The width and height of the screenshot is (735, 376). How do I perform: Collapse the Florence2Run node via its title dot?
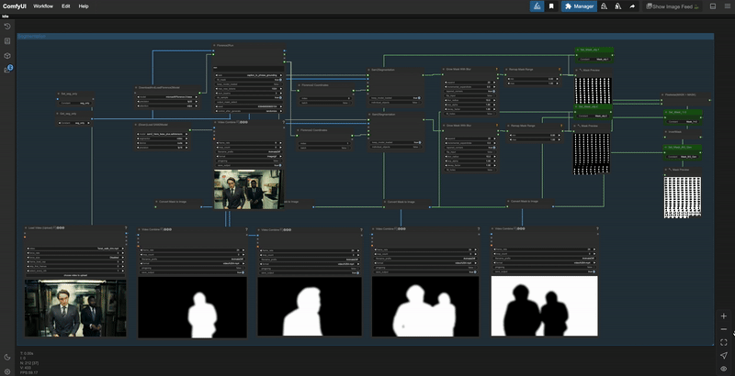tap(214, 45)
